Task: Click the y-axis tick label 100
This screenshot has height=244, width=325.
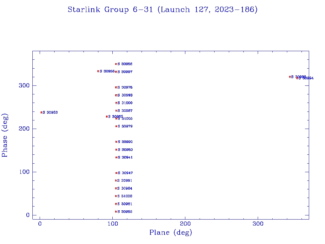Action: pos(24,172)
